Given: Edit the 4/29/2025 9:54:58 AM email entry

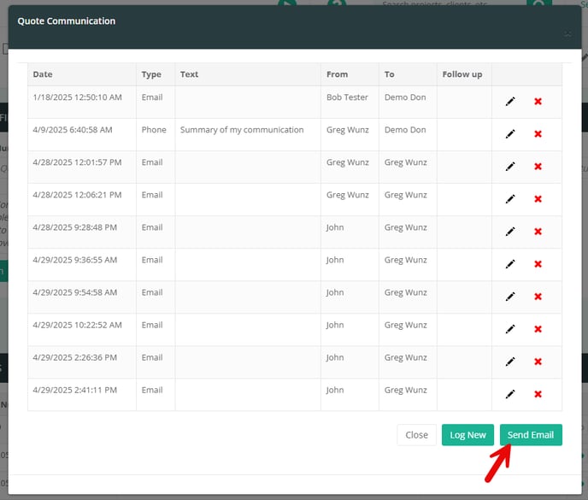Looking at the screenshot, I should pos(510,297).
